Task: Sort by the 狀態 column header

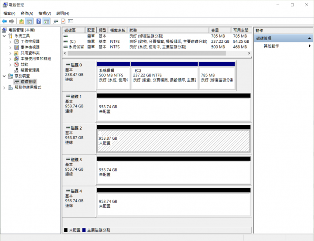Action: 168,30
